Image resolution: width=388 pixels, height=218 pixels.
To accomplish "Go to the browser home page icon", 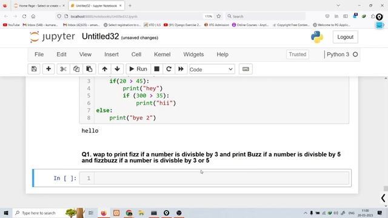I will coord(33,16).
